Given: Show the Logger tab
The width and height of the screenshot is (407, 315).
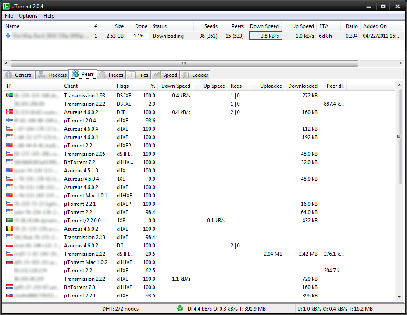Looking at the screenshot, I should (x=196, y=75).
